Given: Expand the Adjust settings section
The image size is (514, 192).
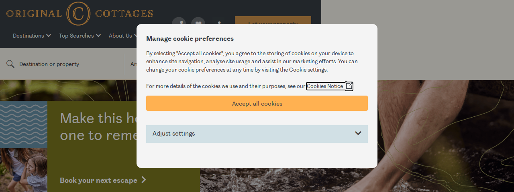Looking at the screenshot, I should (x=257, y=134).
